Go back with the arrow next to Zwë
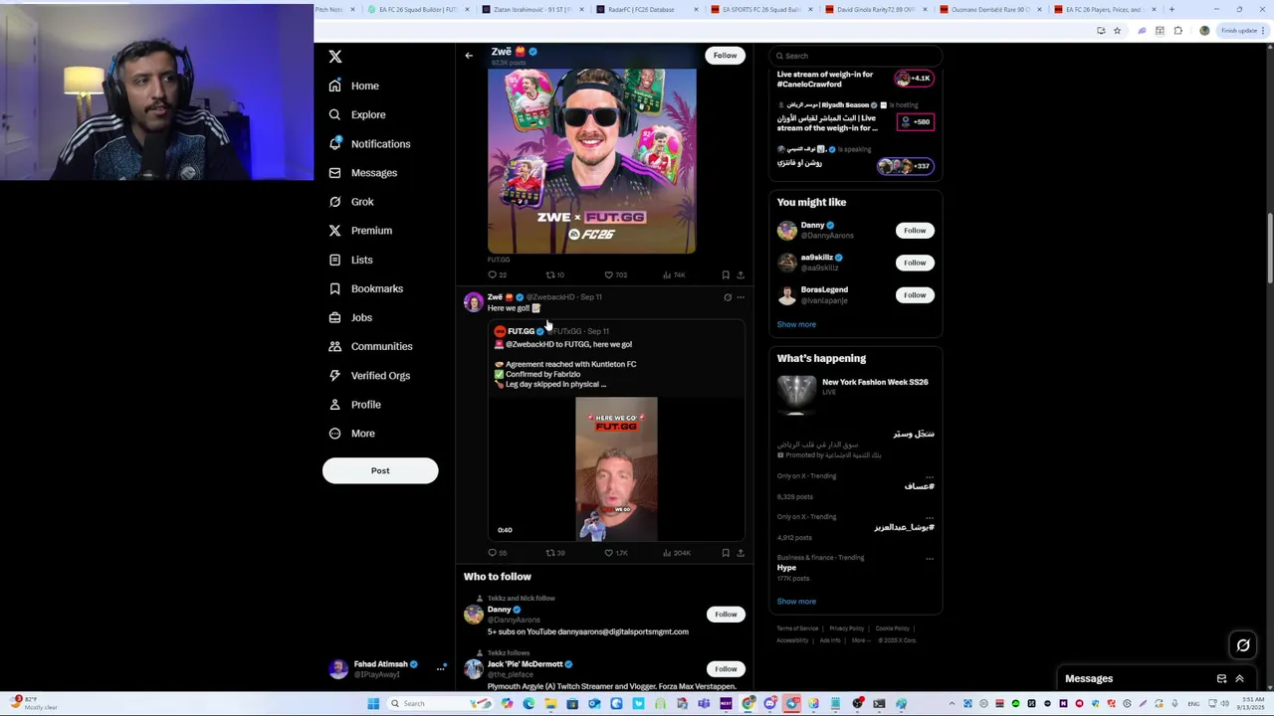1274x716 pixels. coord(469,56)
